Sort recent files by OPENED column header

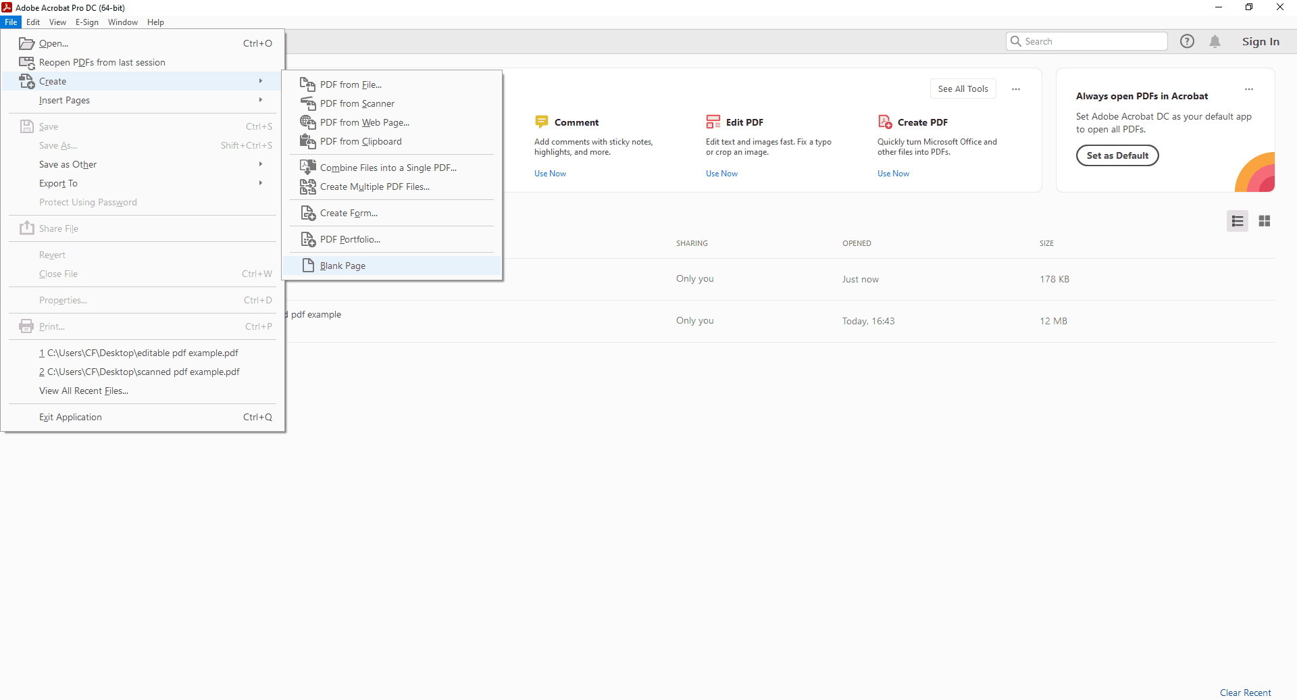pyautogui.click(x=857, y=243)
